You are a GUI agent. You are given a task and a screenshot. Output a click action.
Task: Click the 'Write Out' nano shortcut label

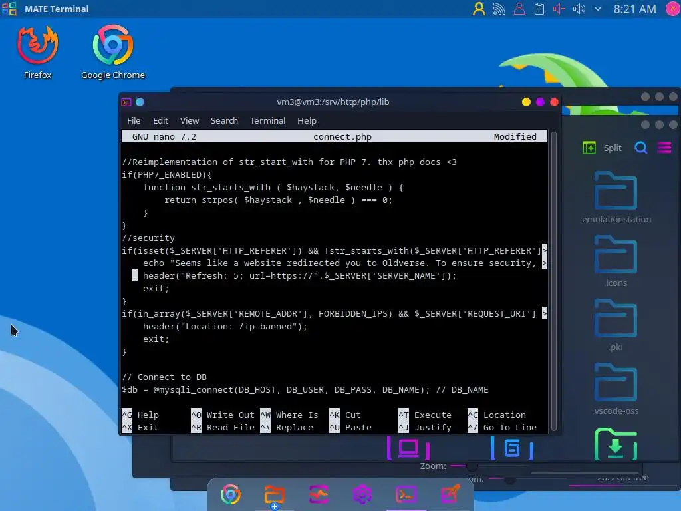click(230, 415)
